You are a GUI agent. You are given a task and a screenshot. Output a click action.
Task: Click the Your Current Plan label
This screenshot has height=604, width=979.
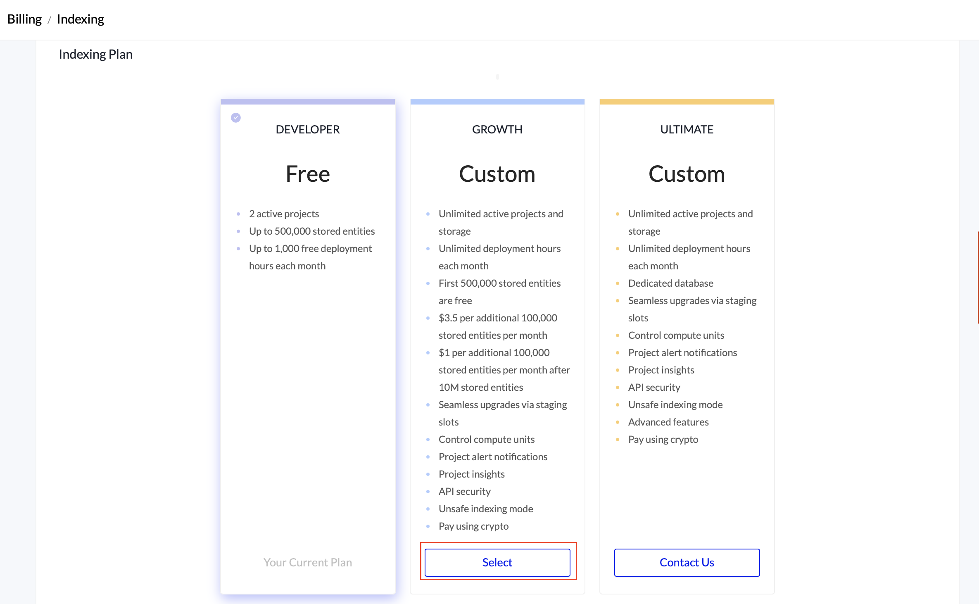point(308,562)
